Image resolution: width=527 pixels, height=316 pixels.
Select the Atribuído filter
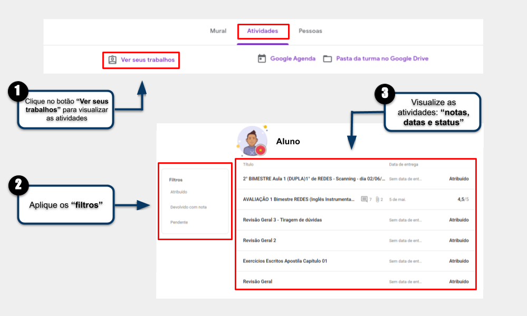point(179,192)
